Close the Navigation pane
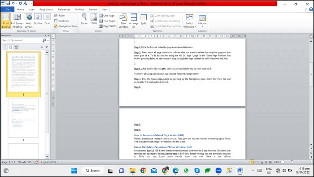314x177 pixels. pyautogui.click(x=48, y=35)
